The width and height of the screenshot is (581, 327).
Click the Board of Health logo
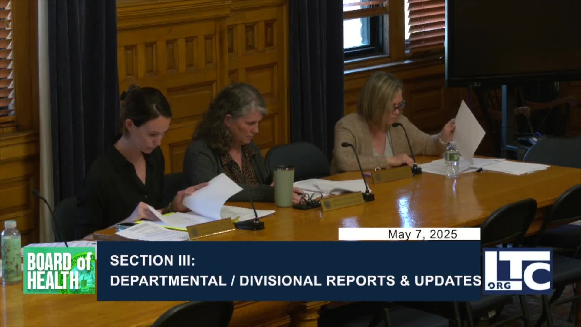(x=59, y=270)
